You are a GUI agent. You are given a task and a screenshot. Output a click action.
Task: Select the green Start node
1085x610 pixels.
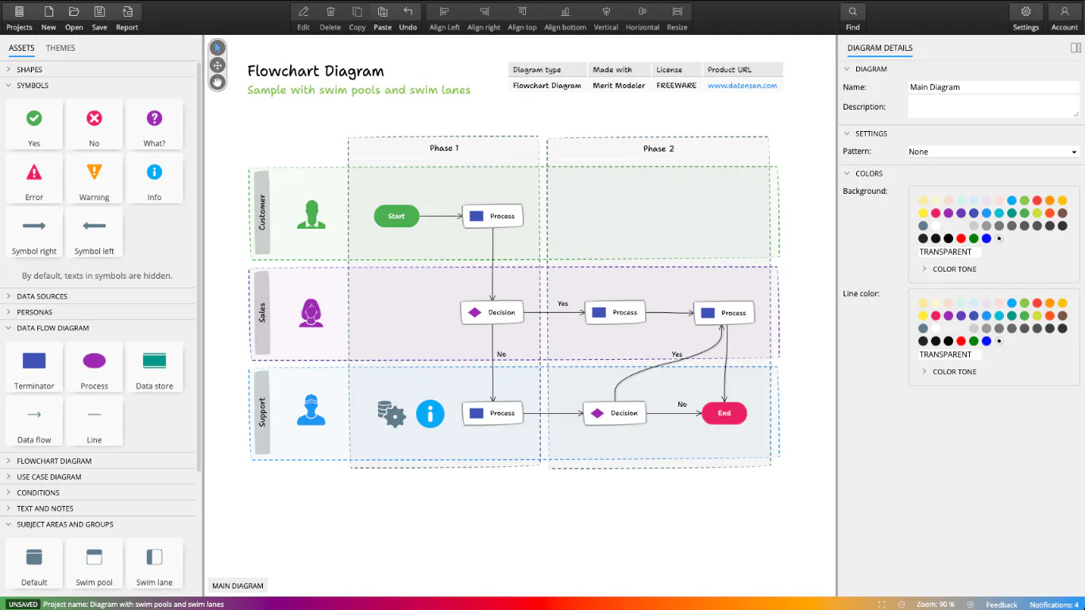(x=396, y=216)
